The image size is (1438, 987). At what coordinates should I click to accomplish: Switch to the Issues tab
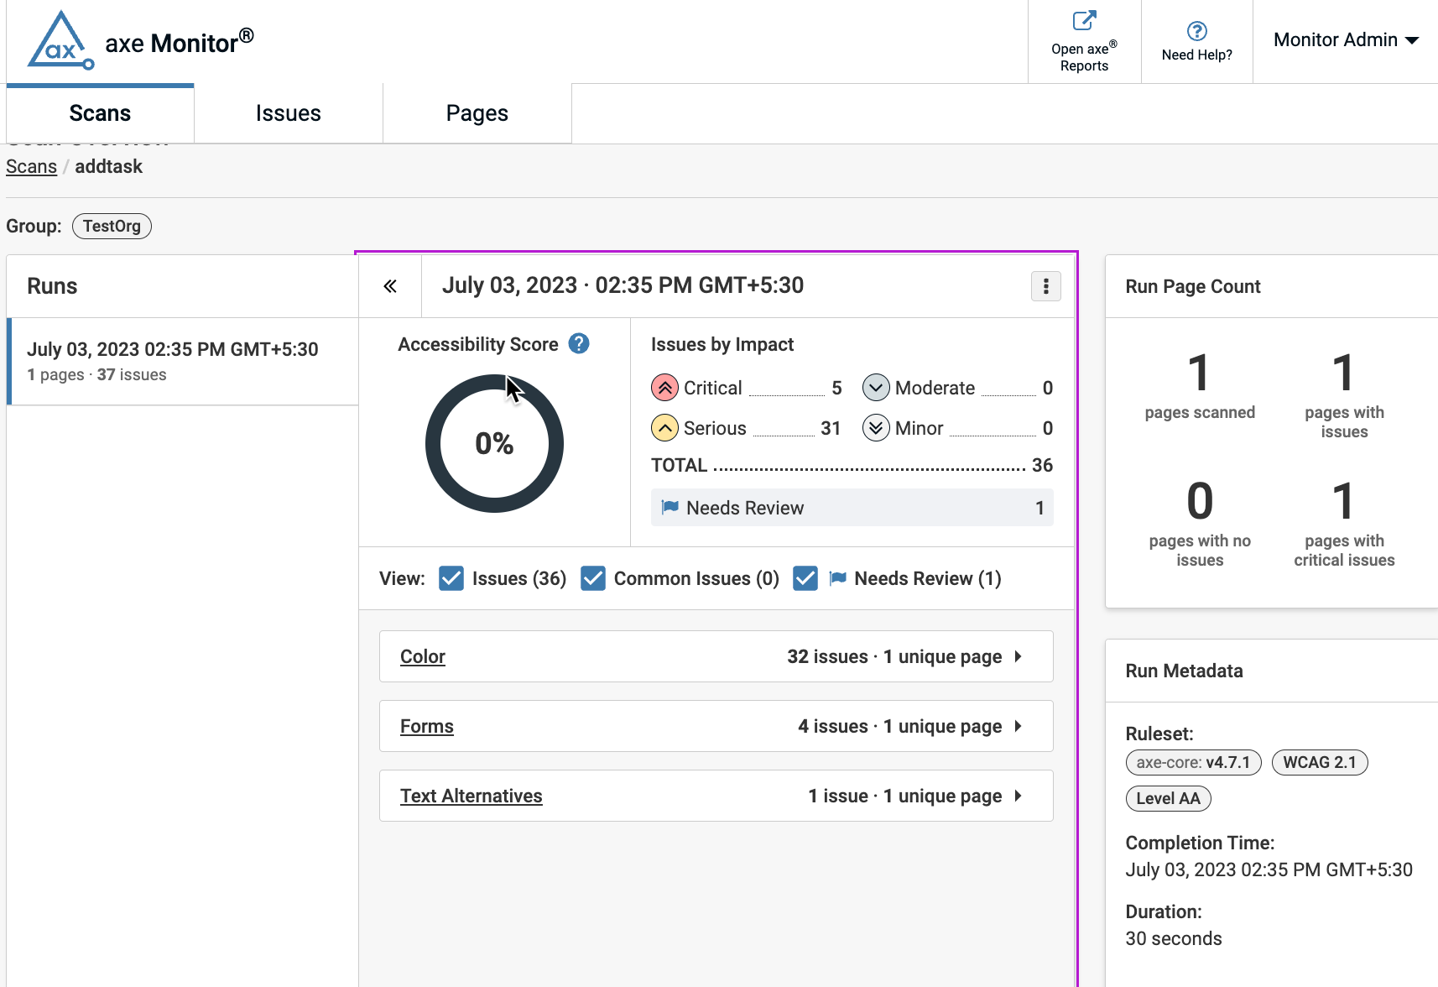(x=288, y=113)
